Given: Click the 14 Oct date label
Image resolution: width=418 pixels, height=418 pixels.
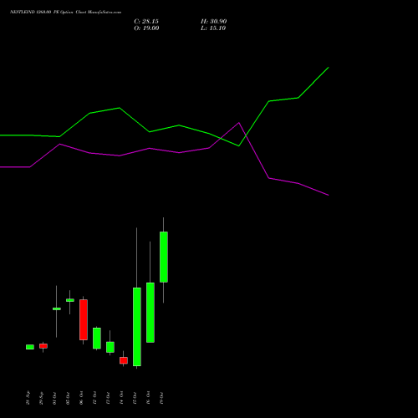Looking at the screenshot, I should 121,398.
